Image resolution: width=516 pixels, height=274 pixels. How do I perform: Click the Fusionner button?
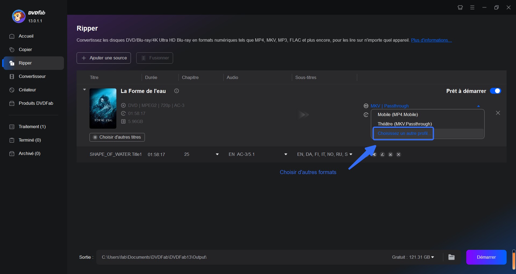[155, 58]
